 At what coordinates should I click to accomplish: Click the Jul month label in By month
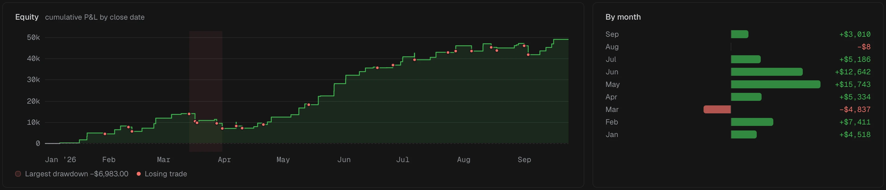[611, 59]
